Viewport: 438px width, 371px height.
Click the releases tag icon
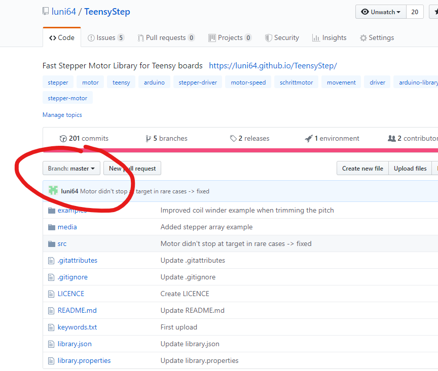point(233,138)
